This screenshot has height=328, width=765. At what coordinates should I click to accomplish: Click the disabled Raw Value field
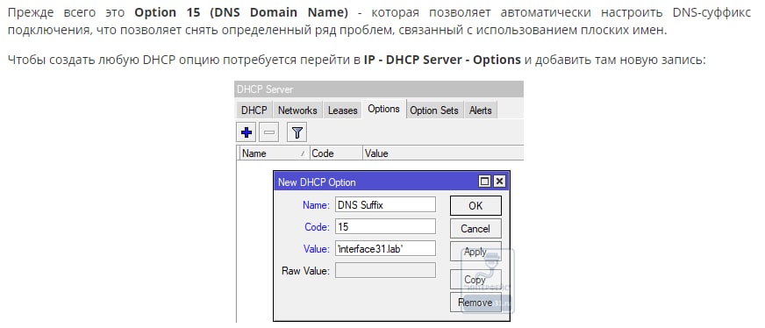(x=385, y=270)
